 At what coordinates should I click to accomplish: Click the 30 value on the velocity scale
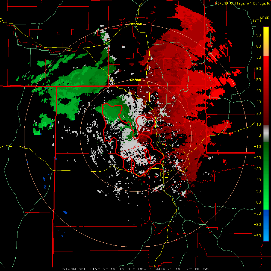(x=259, y=102)
